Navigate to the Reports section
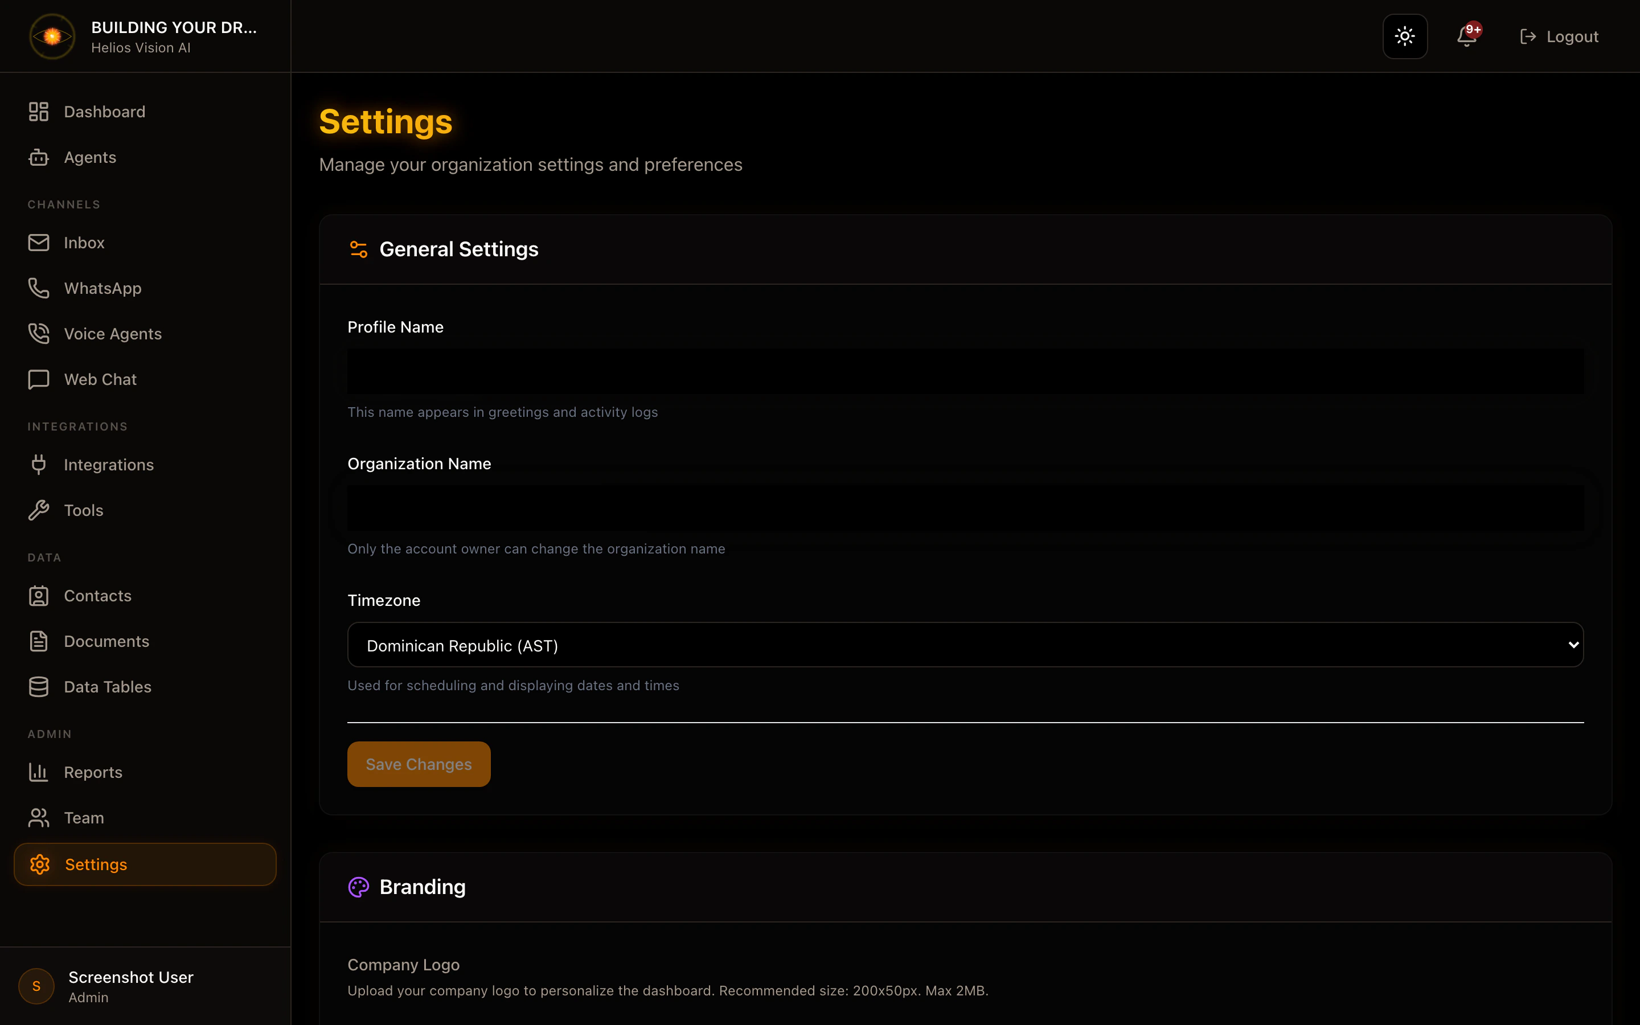Screen dimensions: 1640x1025 pyautogui.click(x=93, y=772)
